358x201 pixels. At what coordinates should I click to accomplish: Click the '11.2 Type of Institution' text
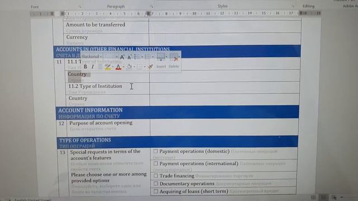95,87
